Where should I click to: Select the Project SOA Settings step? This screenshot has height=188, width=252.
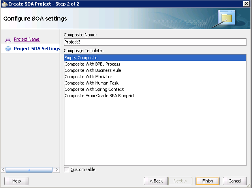[x=37, y=49]
